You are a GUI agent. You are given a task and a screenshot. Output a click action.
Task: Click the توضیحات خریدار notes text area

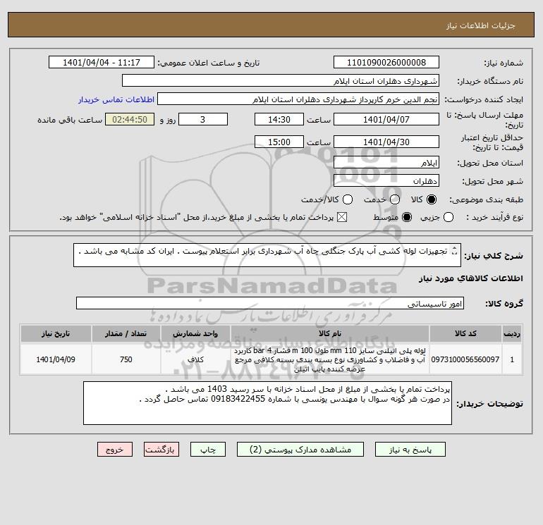coord(267,403)
